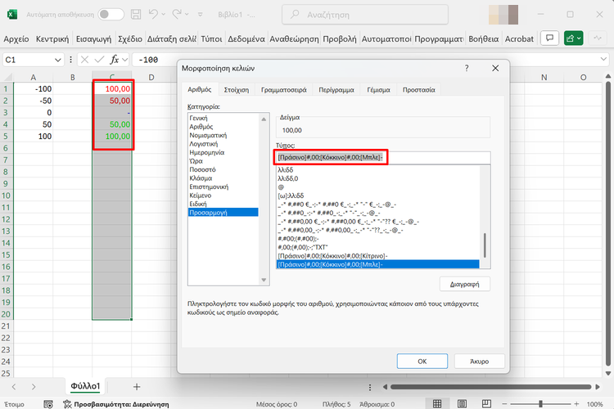
Task: Toggle the AutoSave switch
Action: [111, 15]
